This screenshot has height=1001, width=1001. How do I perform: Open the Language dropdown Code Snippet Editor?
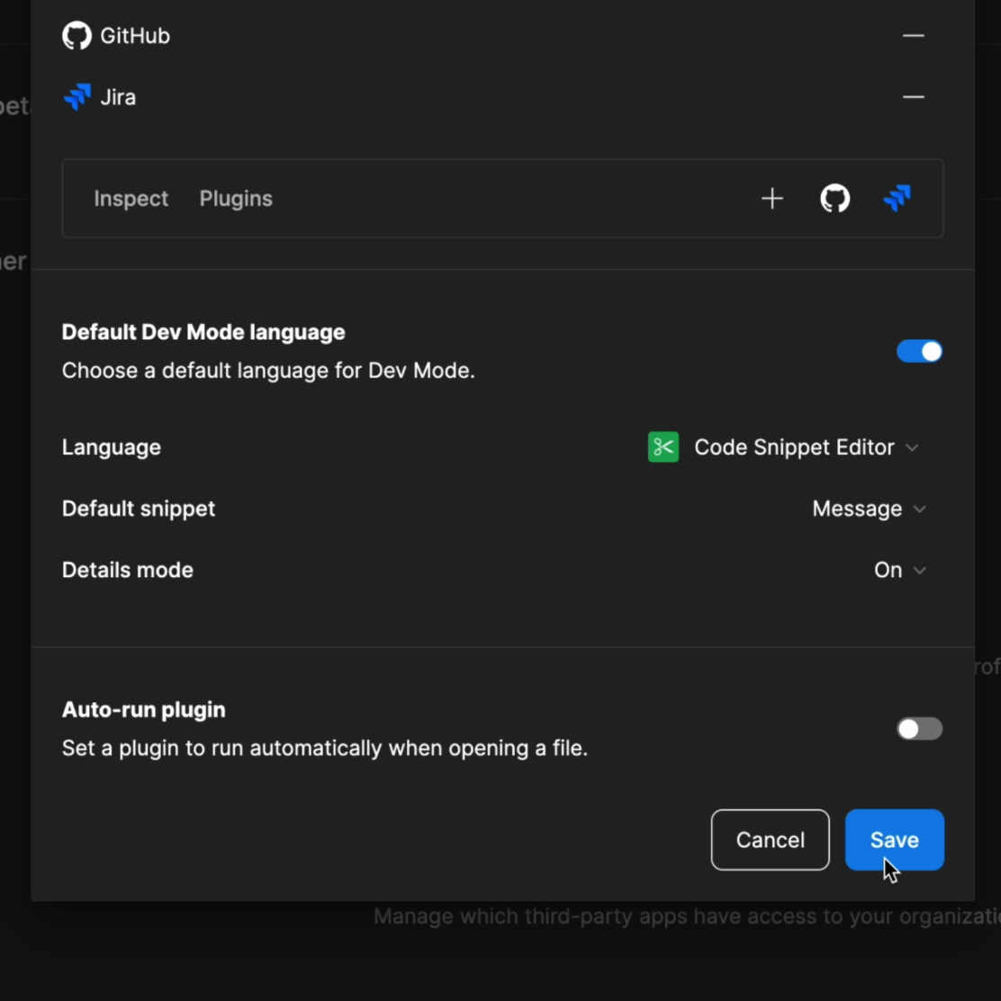pos(783,446)
